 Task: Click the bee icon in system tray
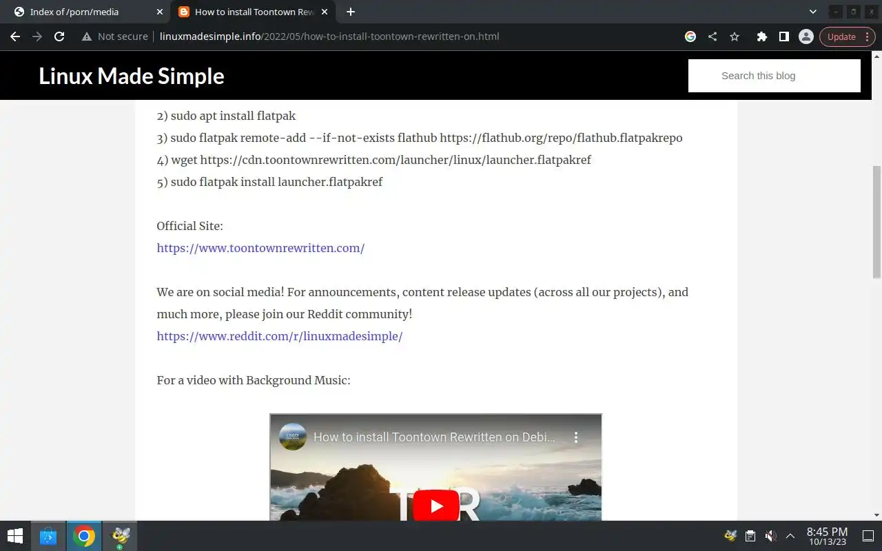[x=730, y=536]
